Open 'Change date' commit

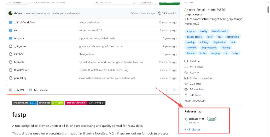[86, 54]
